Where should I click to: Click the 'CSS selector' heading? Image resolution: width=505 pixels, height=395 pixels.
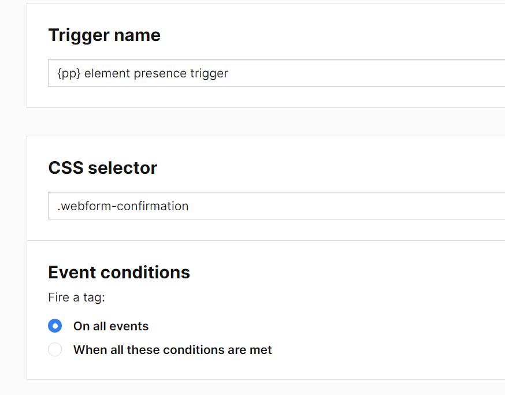pyautogui.click(x=102, y=168)
